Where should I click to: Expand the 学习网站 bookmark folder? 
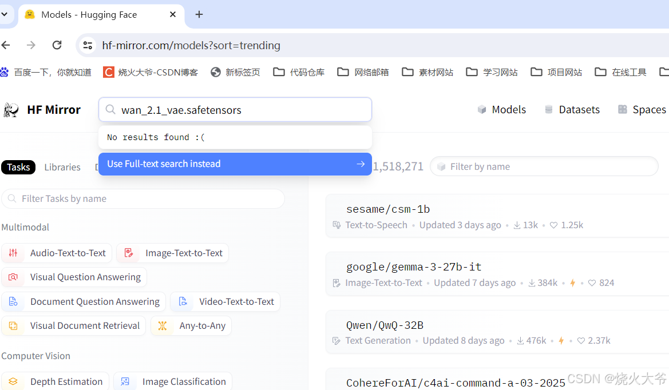(x=492, y=73)
